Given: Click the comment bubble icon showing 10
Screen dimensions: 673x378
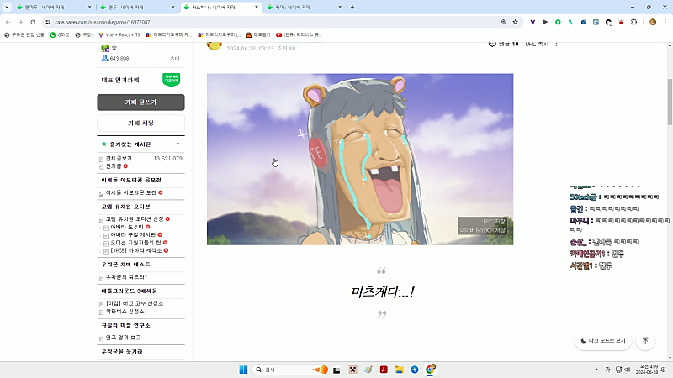Looking at the screenshot, I should point(492,44).
